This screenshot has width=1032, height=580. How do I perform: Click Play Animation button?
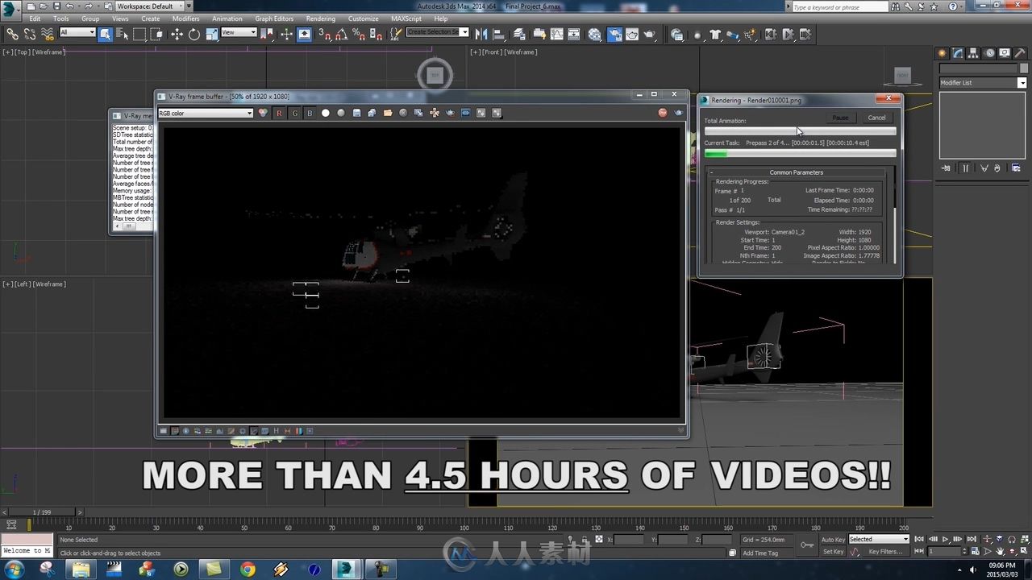click(944, 539)
